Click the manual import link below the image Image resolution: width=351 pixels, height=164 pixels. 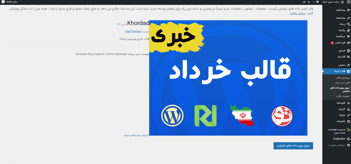(137, 135)
